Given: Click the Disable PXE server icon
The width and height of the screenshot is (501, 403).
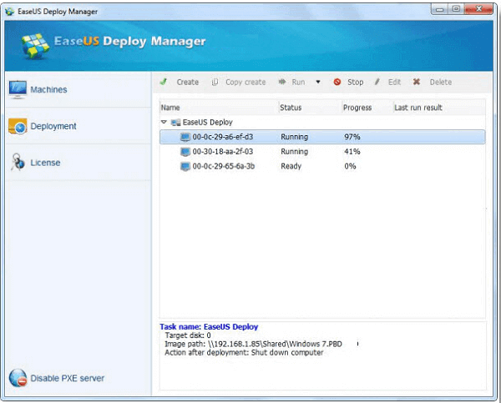Looking at the screenshot, I should (x=18, y=378).
